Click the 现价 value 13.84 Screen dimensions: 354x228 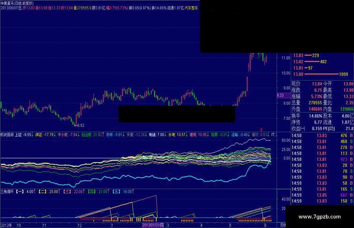click(317, 84)
